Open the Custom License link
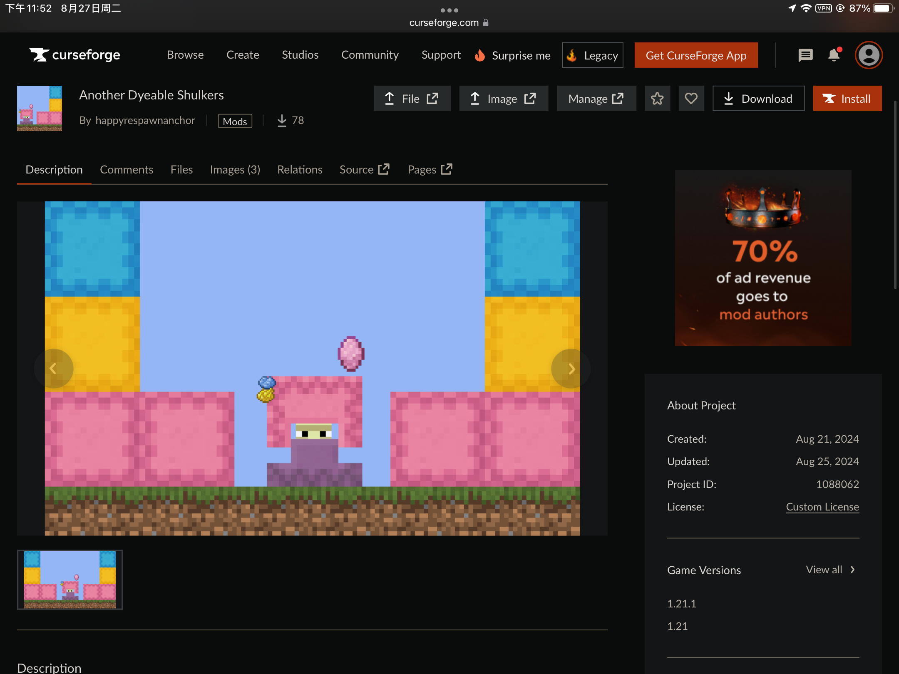 pyautogui.click(x=822, y=507)
